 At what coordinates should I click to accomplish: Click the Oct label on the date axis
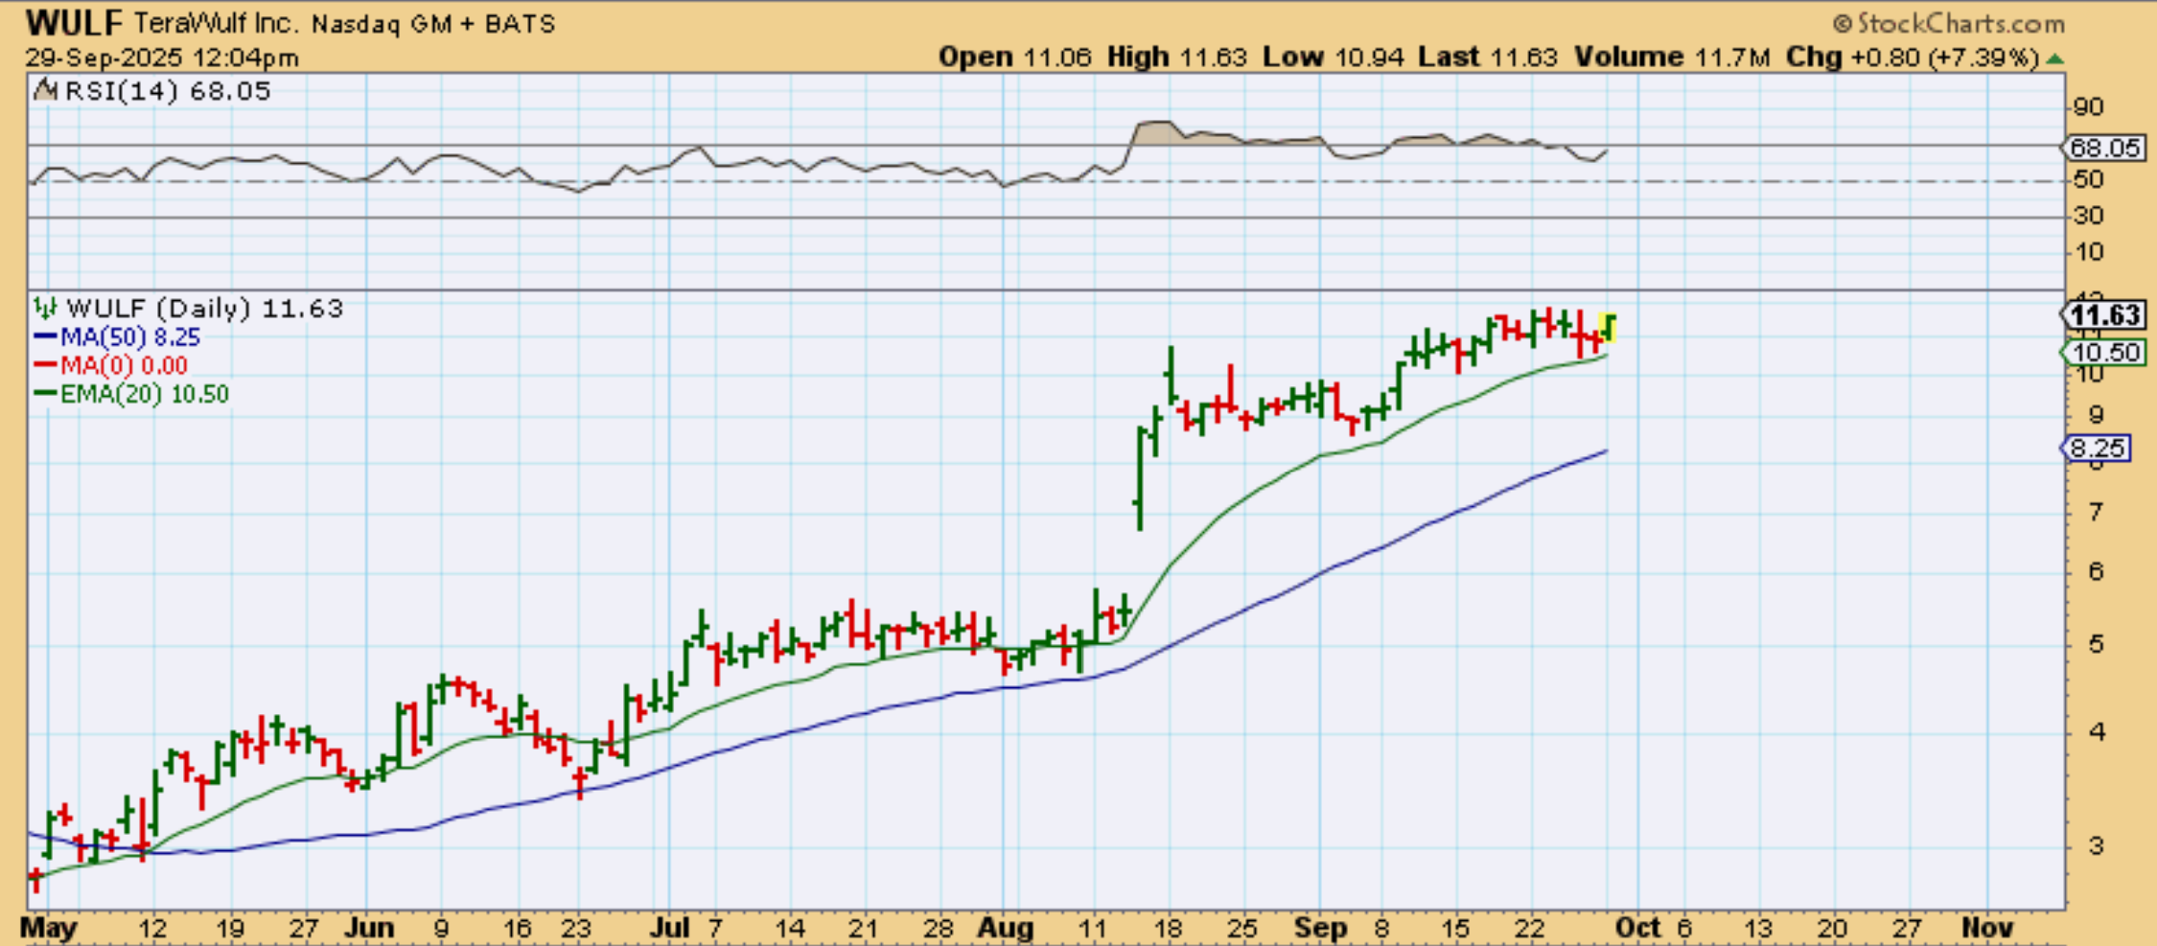point(1637,929)
